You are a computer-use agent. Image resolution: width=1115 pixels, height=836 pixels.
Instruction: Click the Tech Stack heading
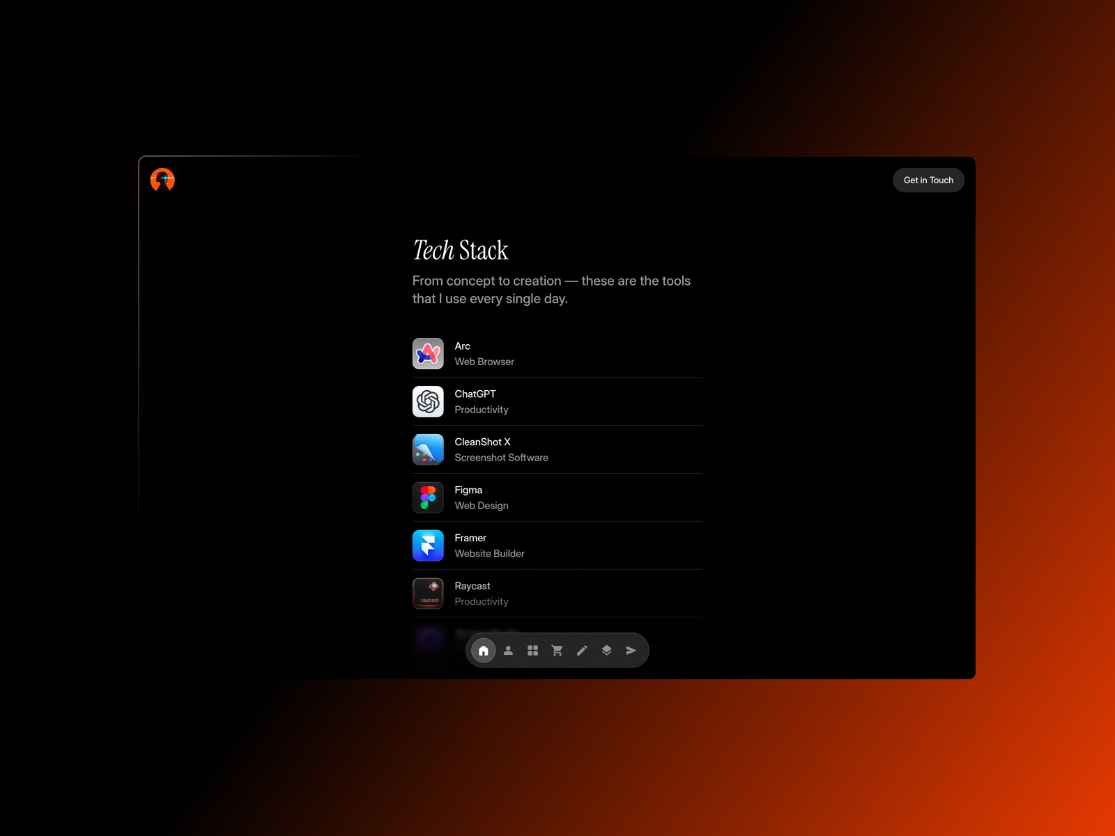click(461, 251)
